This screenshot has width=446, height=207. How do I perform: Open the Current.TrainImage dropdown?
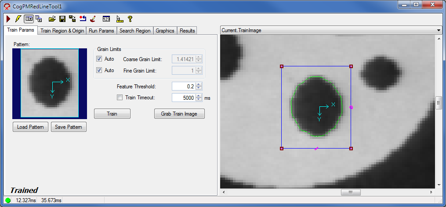(439, 30)
